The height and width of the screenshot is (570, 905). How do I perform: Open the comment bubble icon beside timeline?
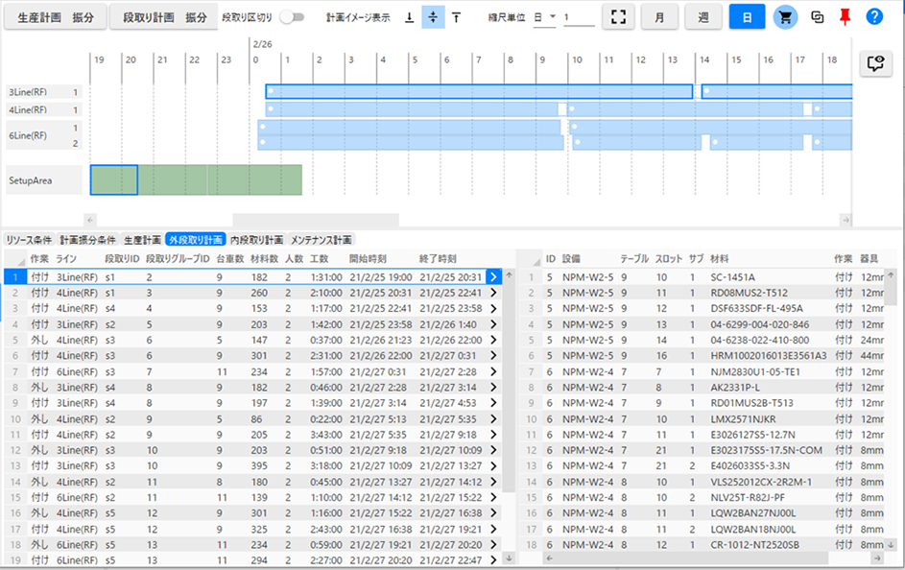(x=874, y=63)
